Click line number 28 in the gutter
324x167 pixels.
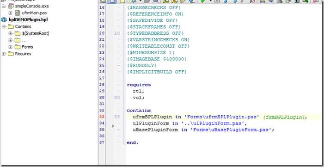[102, 85]
